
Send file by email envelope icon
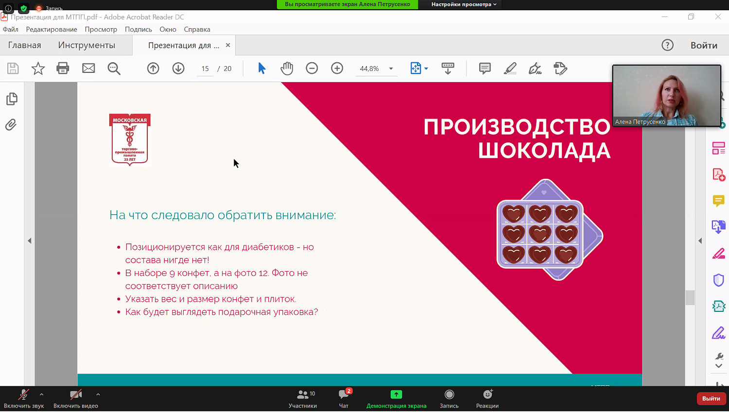click(x=88, y=69)
